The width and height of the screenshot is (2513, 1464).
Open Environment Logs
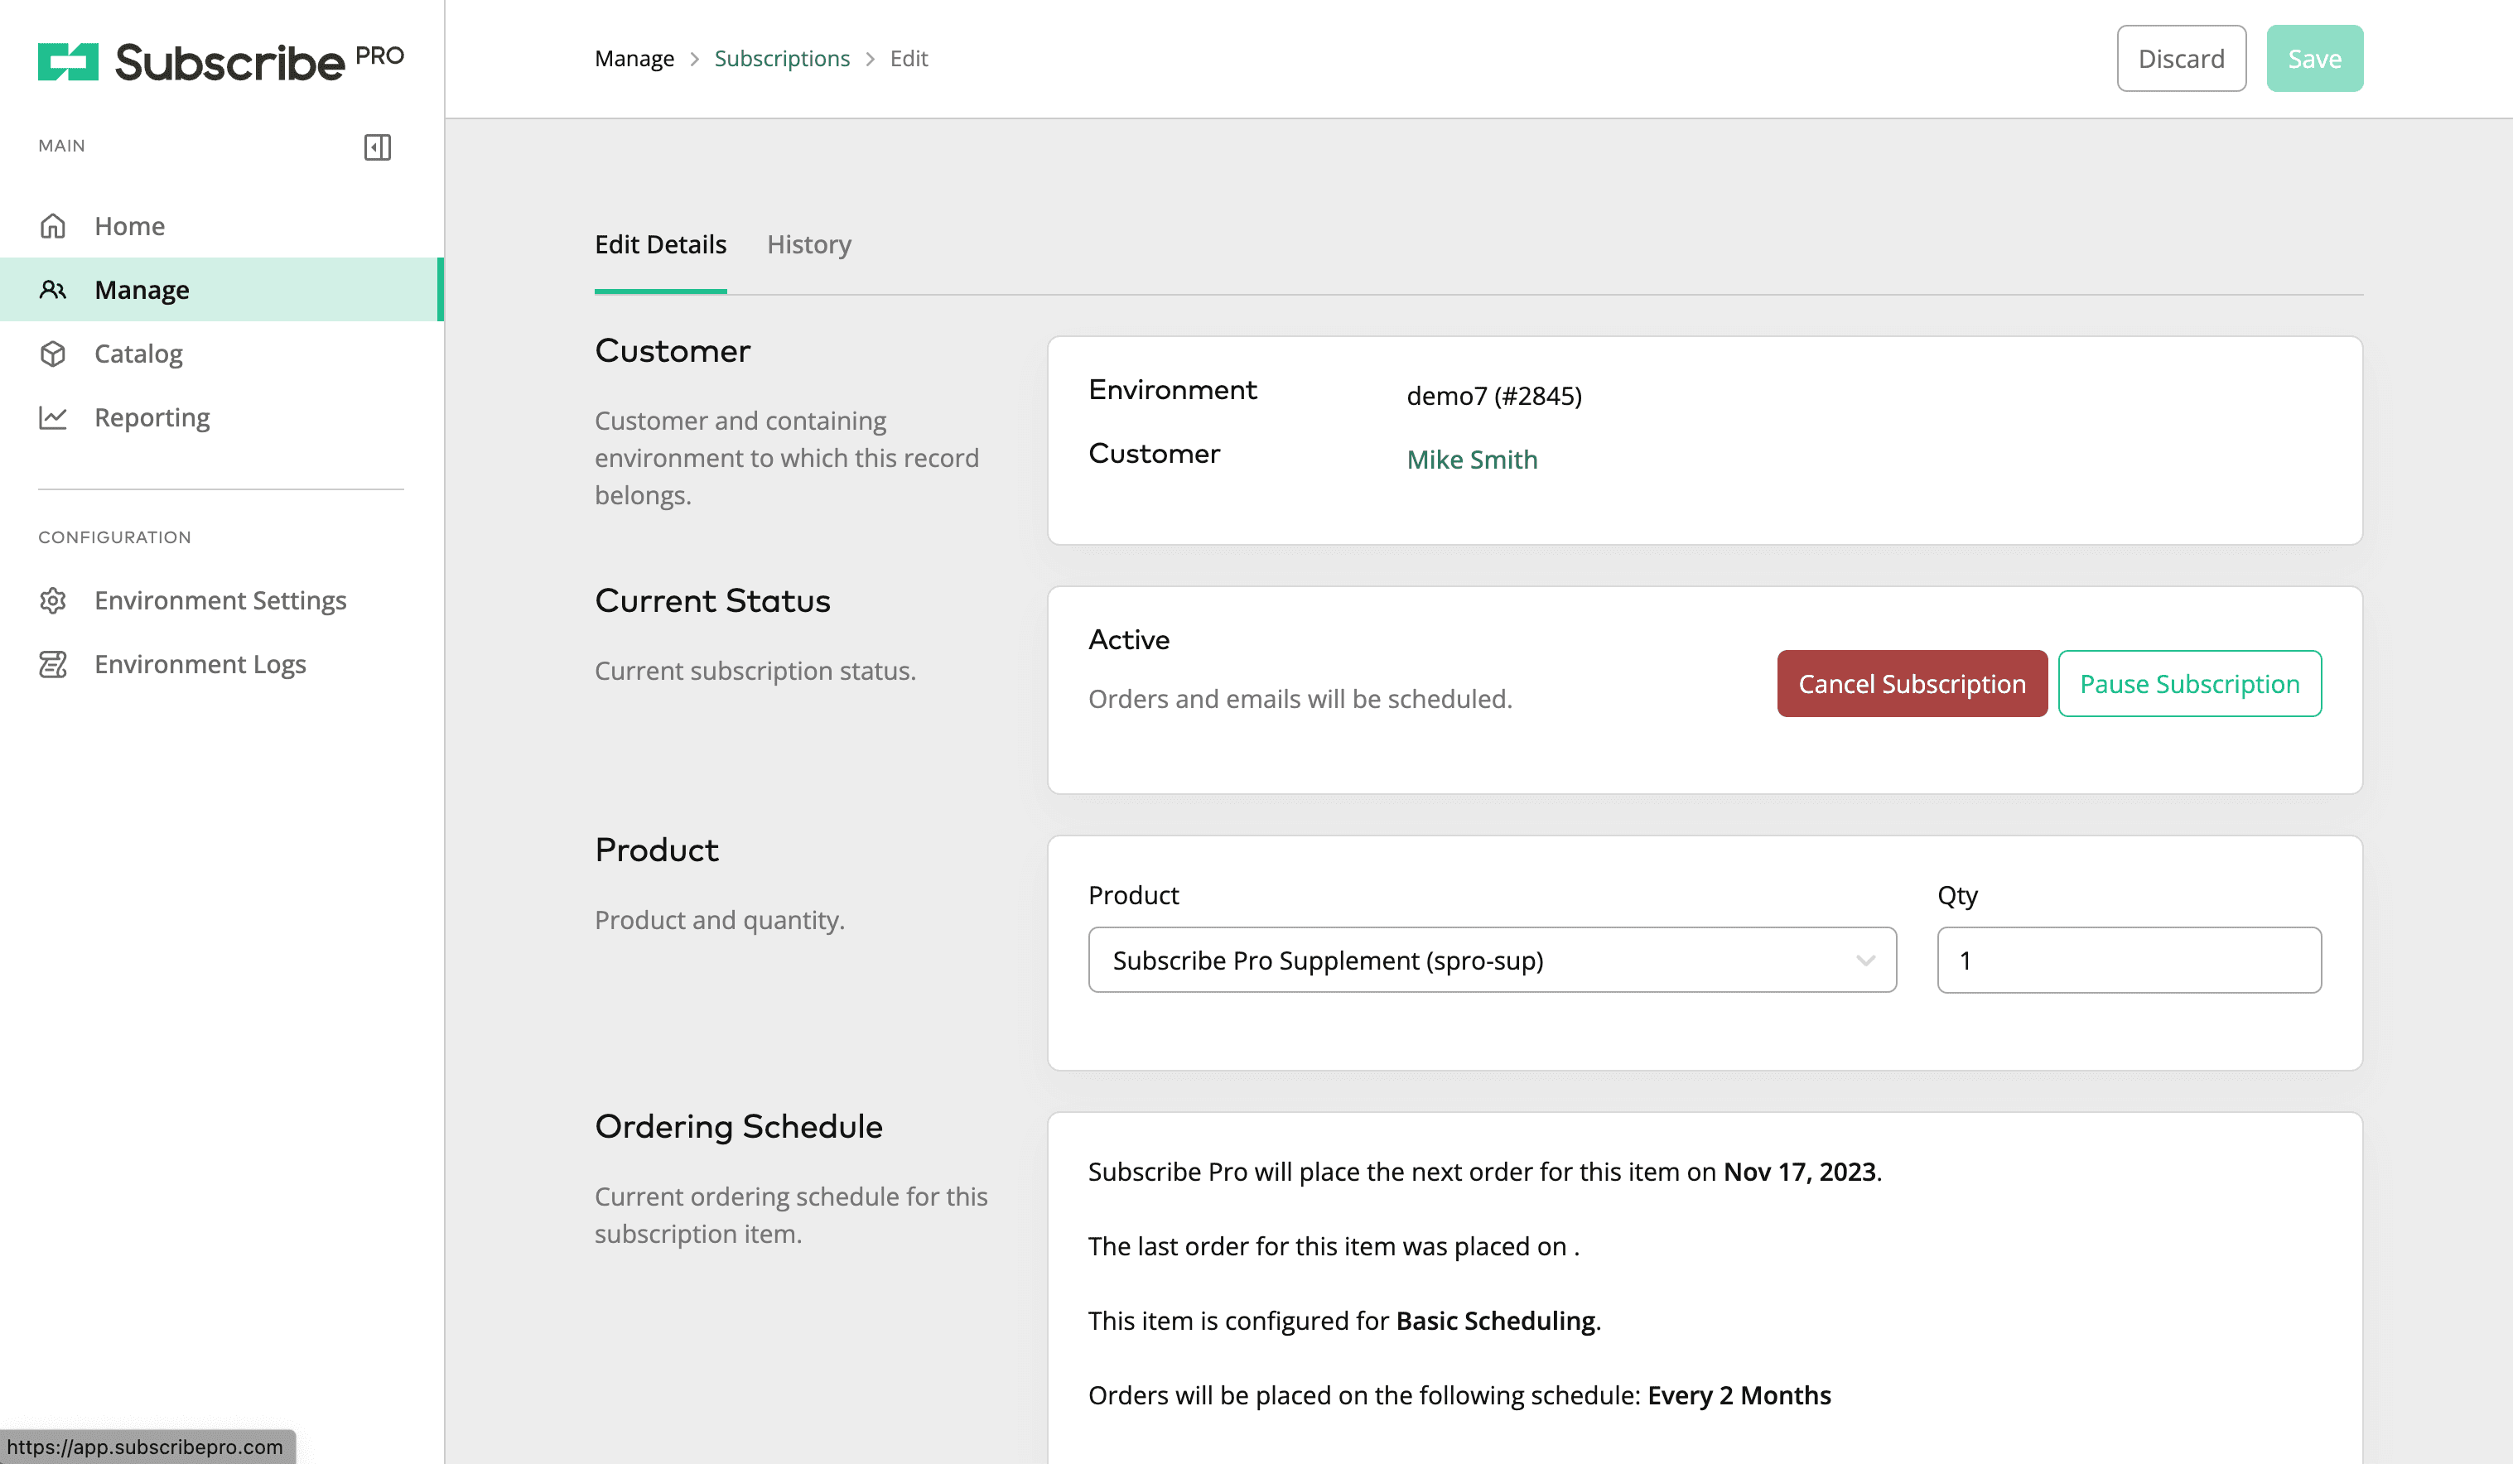click(220, 664)
